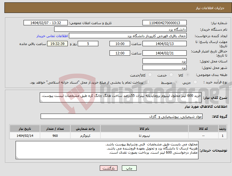
Task: Click the دانشگاه یزد buyer name field
Action: click(120, 29)
